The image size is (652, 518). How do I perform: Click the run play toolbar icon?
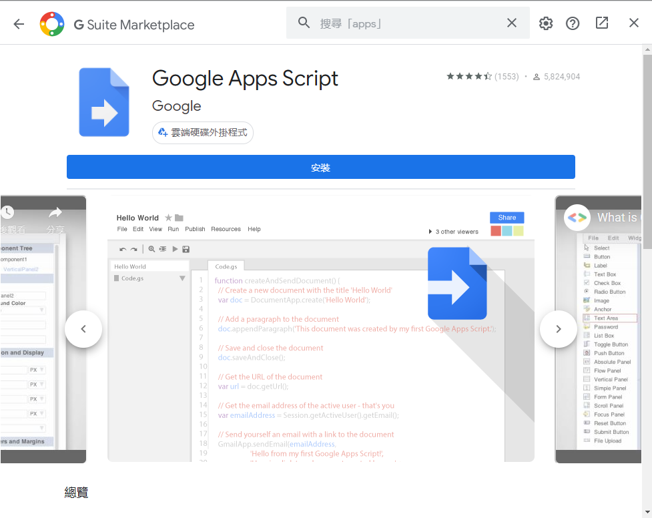click(175, 249)
